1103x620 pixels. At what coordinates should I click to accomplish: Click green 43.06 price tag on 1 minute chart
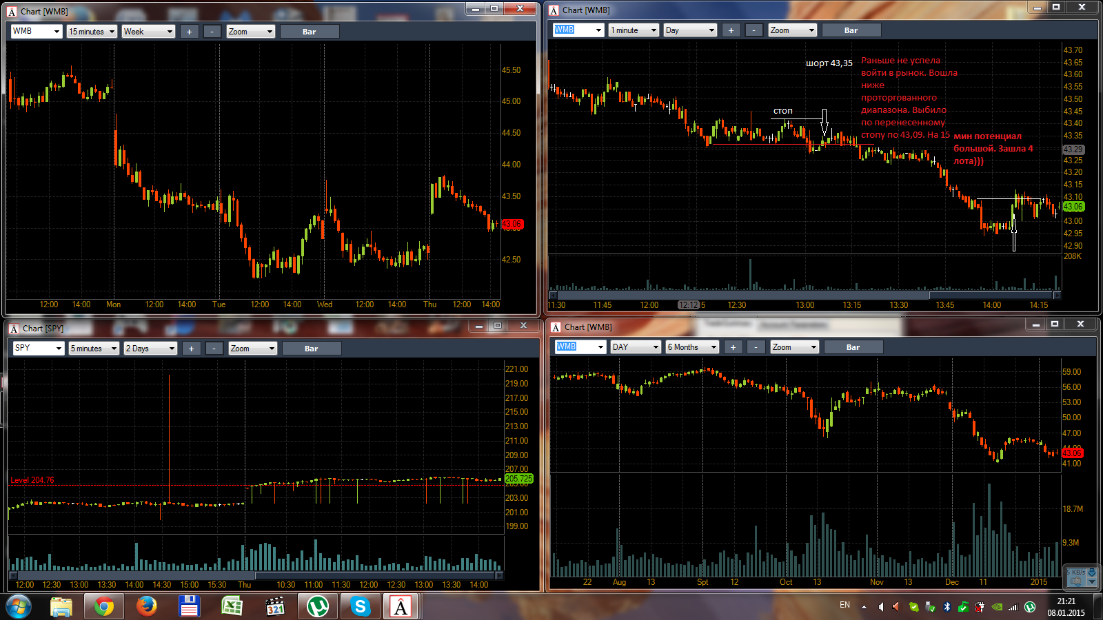(1073, 207)
